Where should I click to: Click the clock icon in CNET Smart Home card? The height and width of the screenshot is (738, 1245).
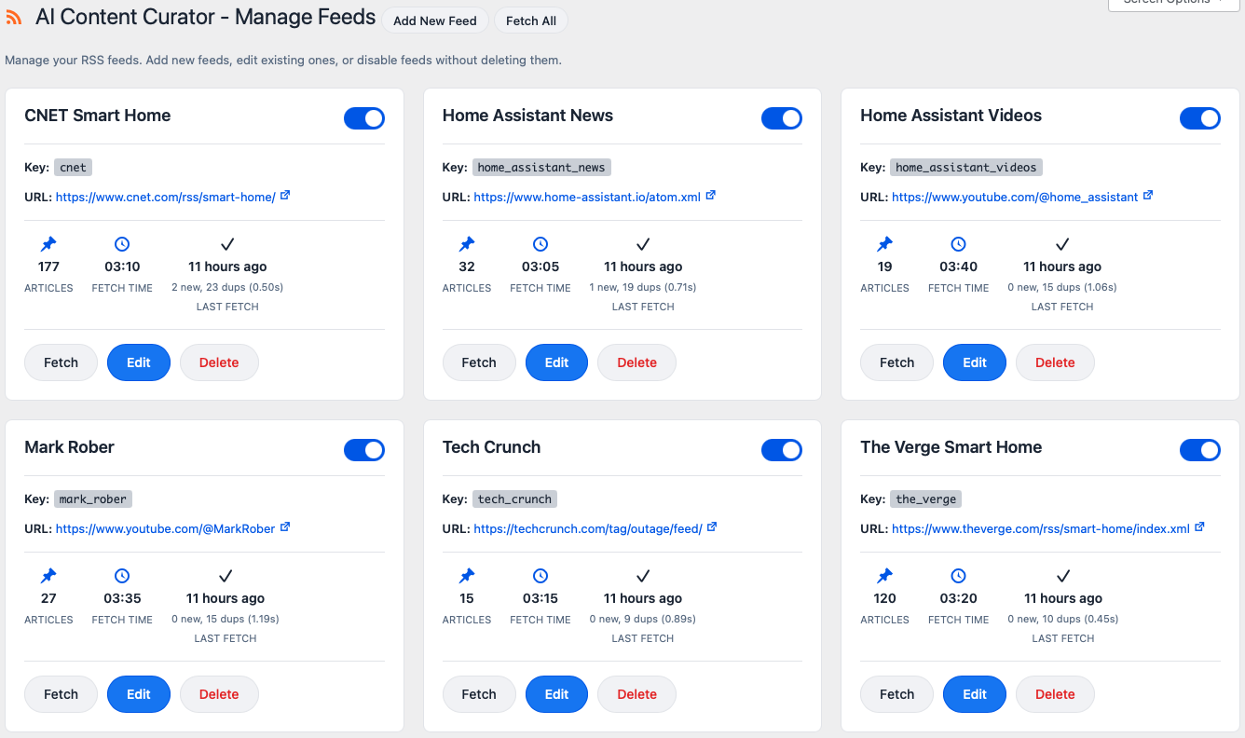click(122, 244)
